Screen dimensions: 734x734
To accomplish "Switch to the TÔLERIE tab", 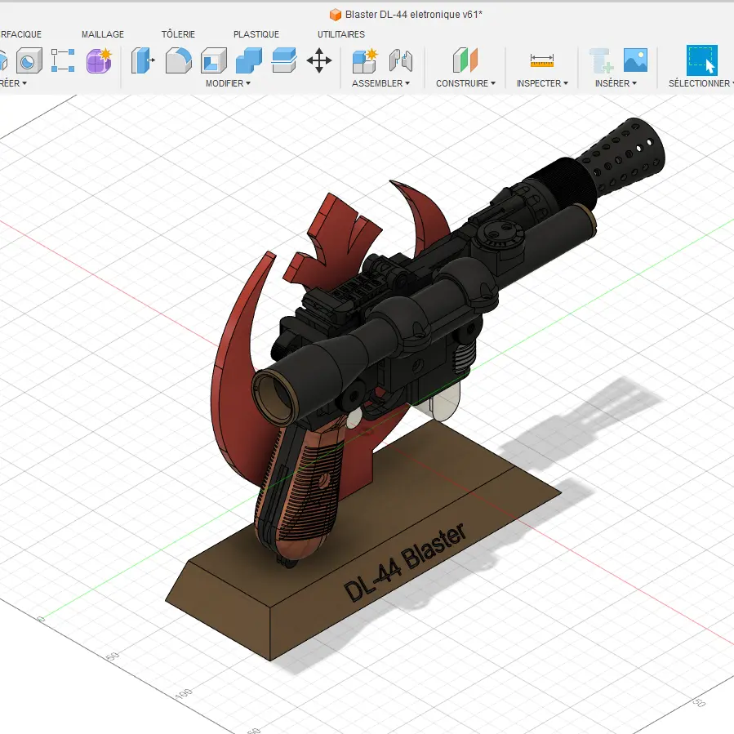I will point(178,34).
